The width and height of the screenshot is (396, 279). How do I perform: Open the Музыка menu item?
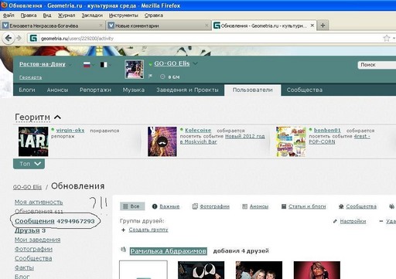[134, 90]
